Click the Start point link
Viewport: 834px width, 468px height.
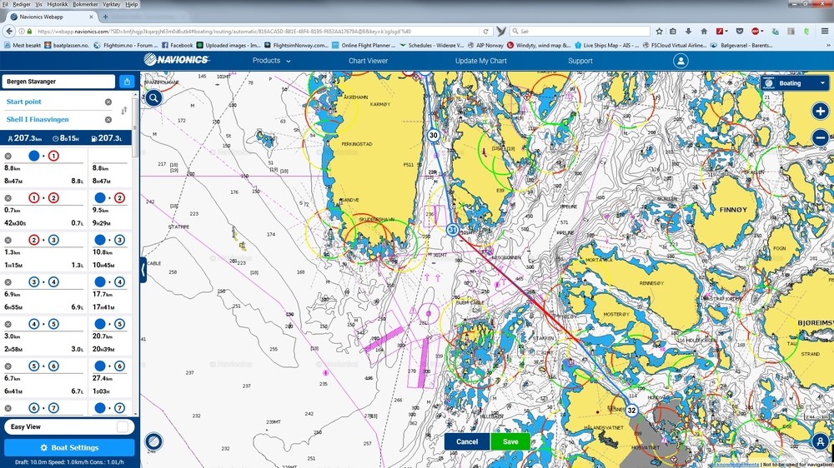[x=23, y=102]
